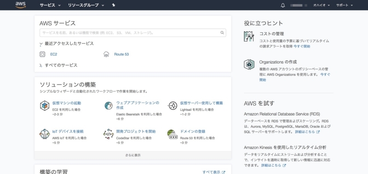Open ドメインの登録 link
This screenshot has height=174, width=368.
coord(193,132)
